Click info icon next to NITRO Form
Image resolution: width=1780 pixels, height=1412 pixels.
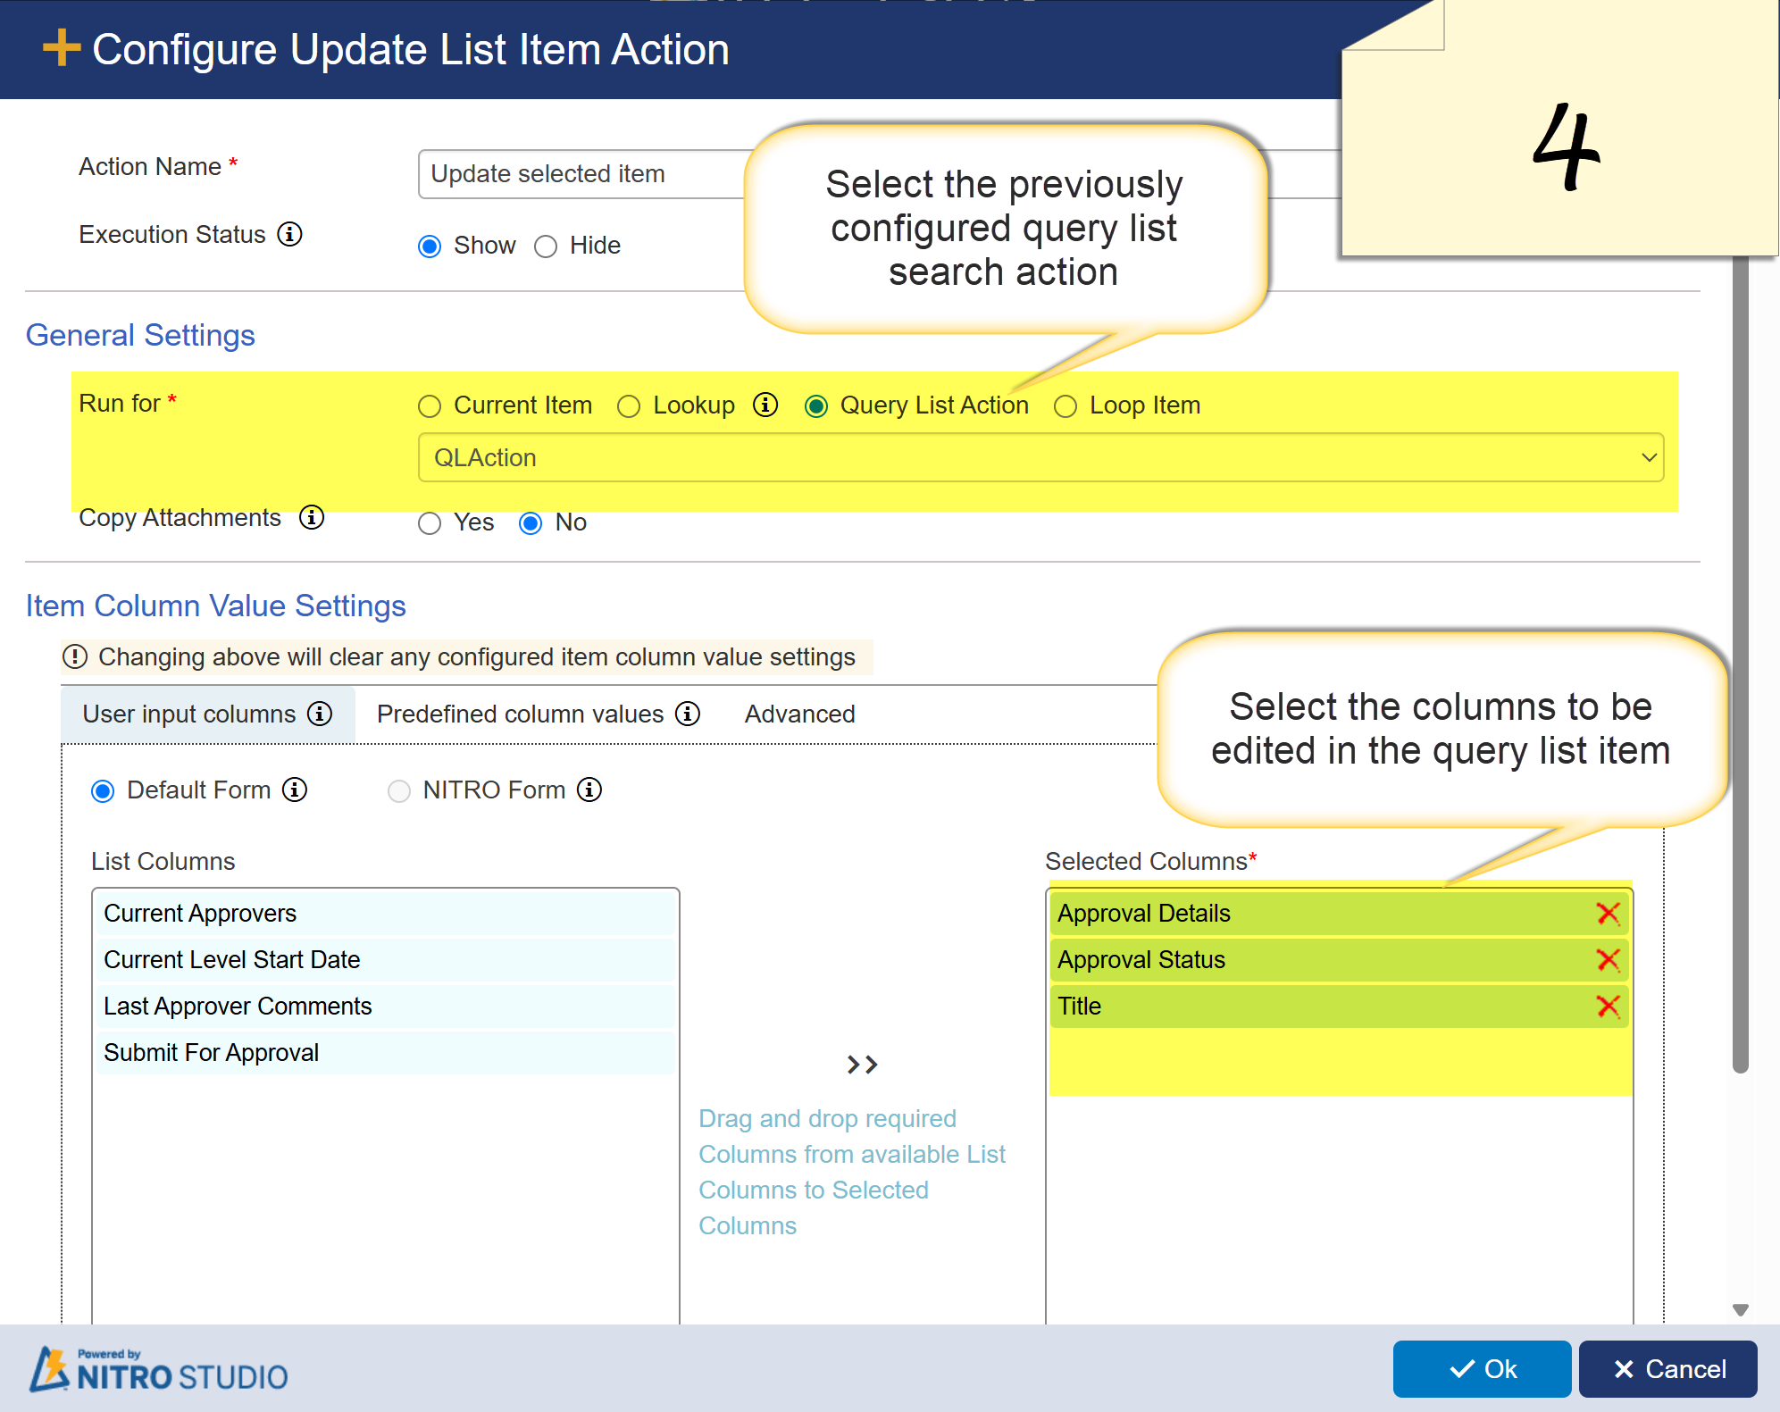tap(589, 790)
